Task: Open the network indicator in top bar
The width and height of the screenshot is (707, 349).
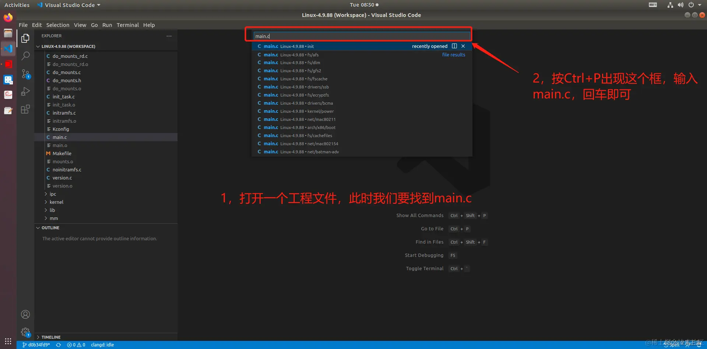Action: point(670,5)
